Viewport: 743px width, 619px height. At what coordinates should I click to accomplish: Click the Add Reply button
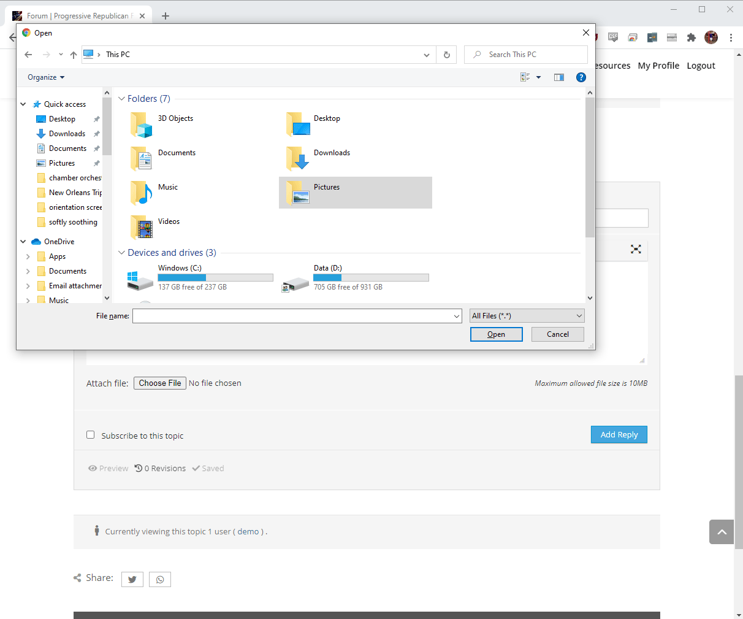pos(619,434)
